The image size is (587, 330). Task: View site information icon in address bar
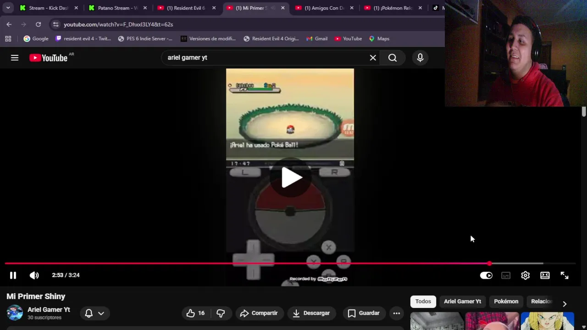[55, 24]
